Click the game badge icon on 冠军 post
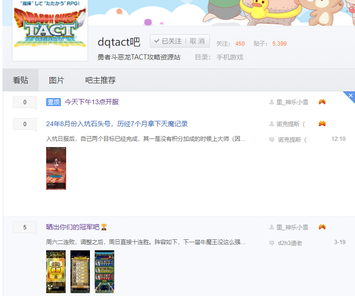 (x=322, y=227)
